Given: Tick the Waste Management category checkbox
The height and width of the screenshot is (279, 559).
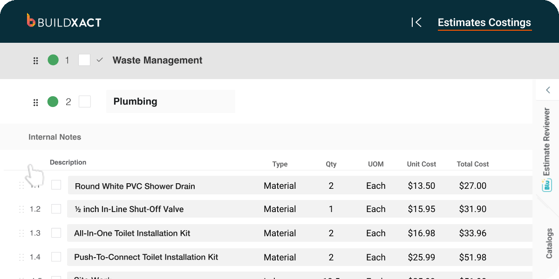Looking at the screenshot, I should tap(84, 60).
